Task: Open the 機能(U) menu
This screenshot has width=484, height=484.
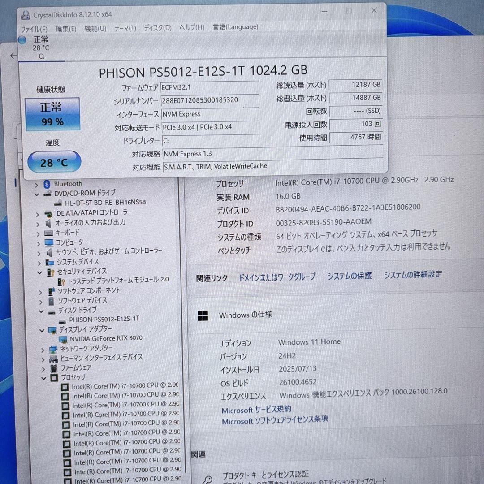Action: [x=95, y=28]
